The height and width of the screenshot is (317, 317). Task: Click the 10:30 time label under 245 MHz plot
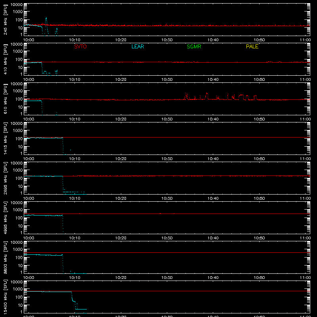167,40
